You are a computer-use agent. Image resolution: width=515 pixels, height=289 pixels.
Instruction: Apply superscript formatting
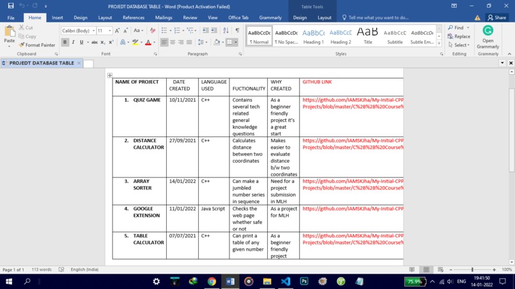(111, 42)
